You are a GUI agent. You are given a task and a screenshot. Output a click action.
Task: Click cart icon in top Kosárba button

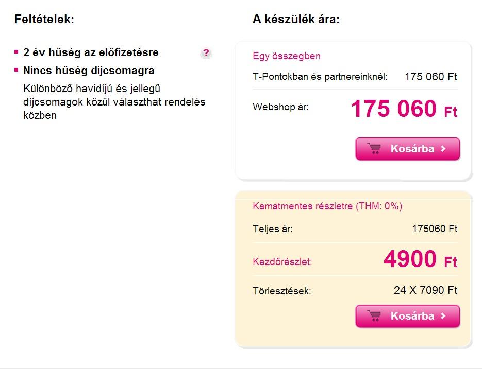(374, 149)
